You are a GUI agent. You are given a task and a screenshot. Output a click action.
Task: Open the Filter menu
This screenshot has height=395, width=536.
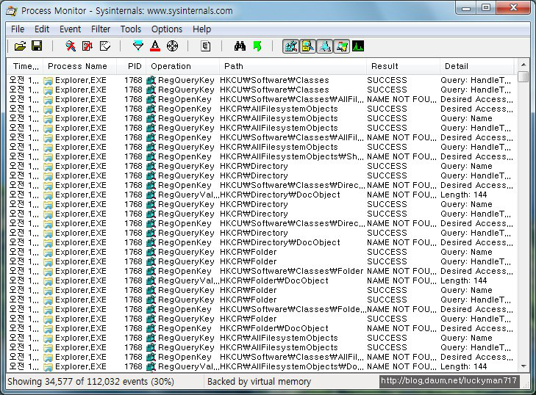101,29
